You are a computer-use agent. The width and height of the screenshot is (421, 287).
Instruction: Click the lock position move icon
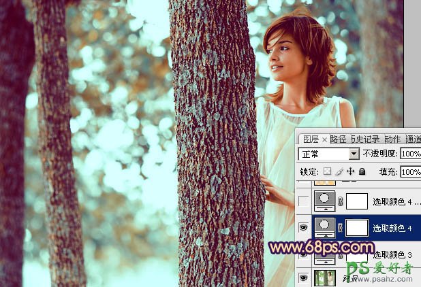click(x=351, y=171)
